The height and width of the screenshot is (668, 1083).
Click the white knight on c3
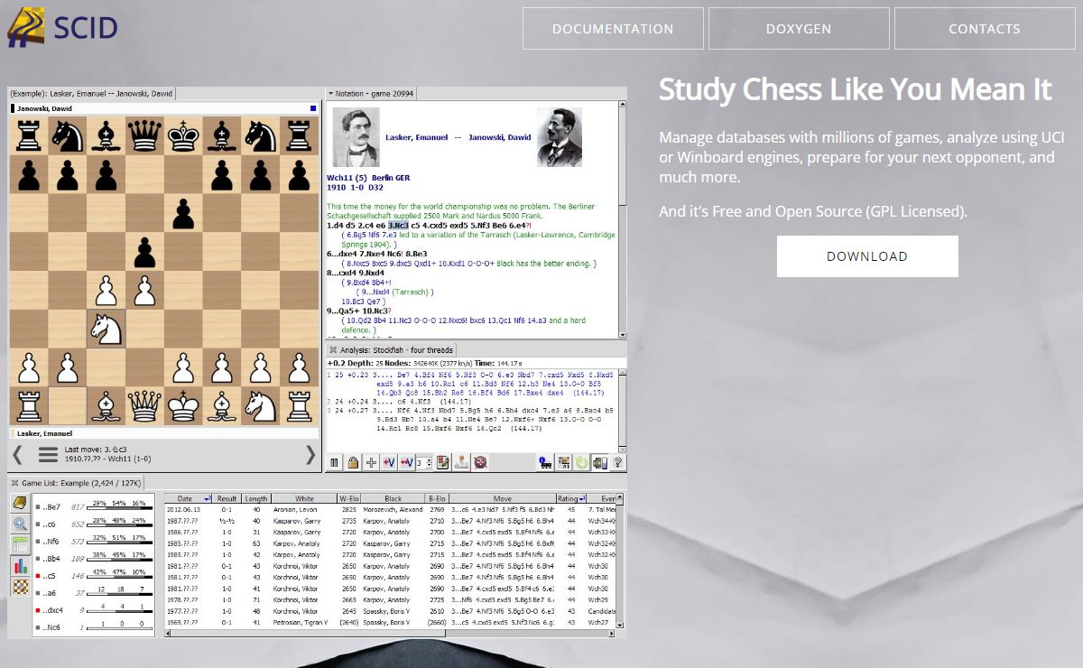pos(106,329)
